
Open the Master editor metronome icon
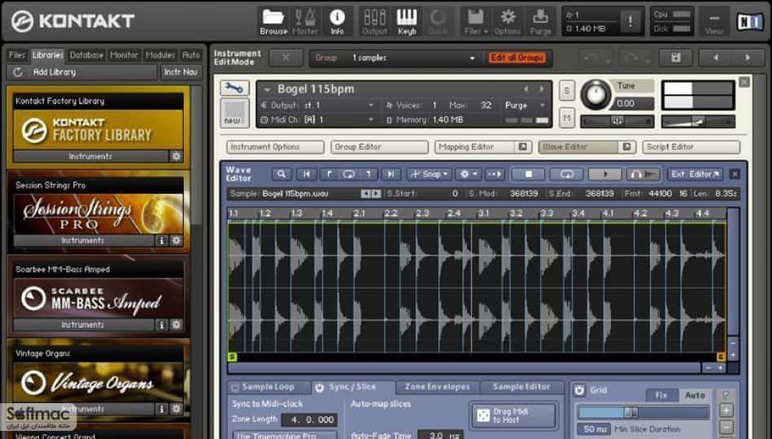coord(305,20)
